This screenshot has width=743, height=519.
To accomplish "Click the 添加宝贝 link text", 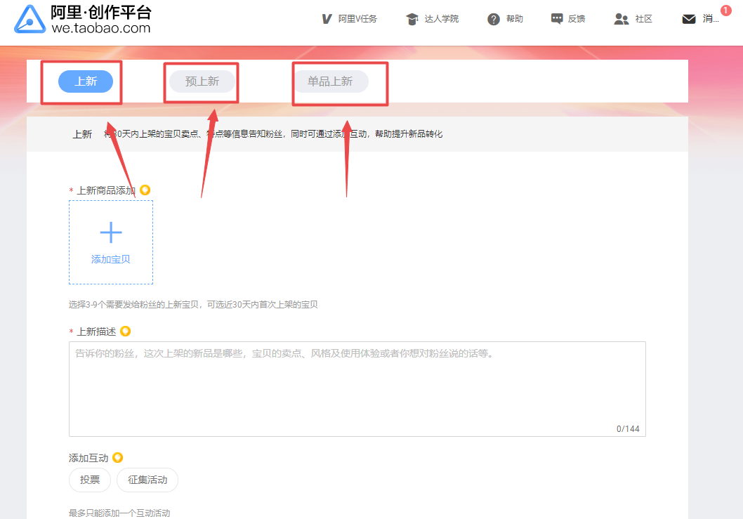I will coord(111,259).
